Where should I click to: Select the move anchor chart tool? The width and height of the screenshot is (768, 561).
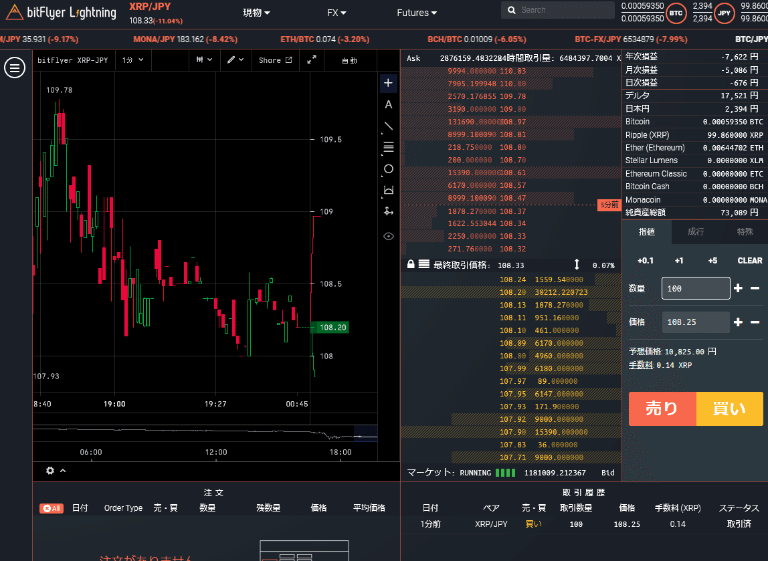(389, 211)
